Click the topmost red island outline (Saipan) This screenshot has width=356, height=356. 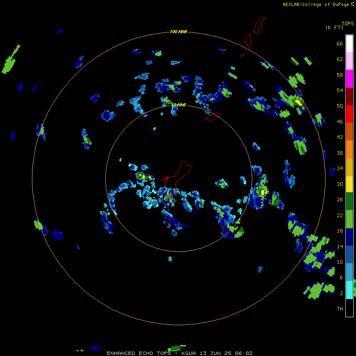pyautogui.click(x=259, y=25)
